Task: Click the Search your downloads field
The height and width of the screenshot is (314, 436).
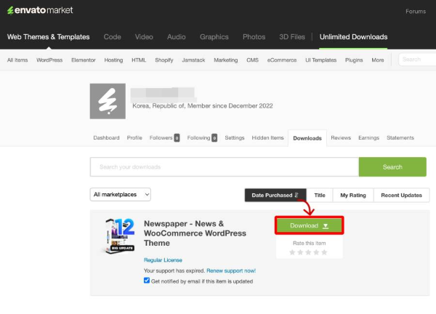Action: pos(225,167)
